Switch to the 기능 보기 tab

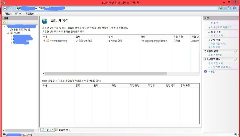(47, 129)
